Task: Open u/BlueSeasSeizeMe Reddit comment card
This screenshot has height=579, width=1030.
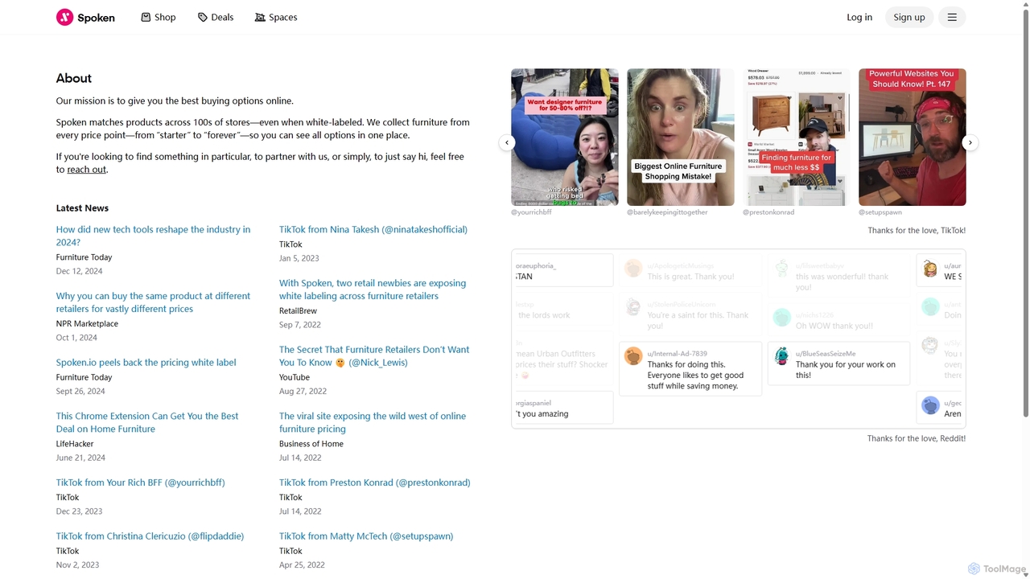Action: (x=838, y=363)
